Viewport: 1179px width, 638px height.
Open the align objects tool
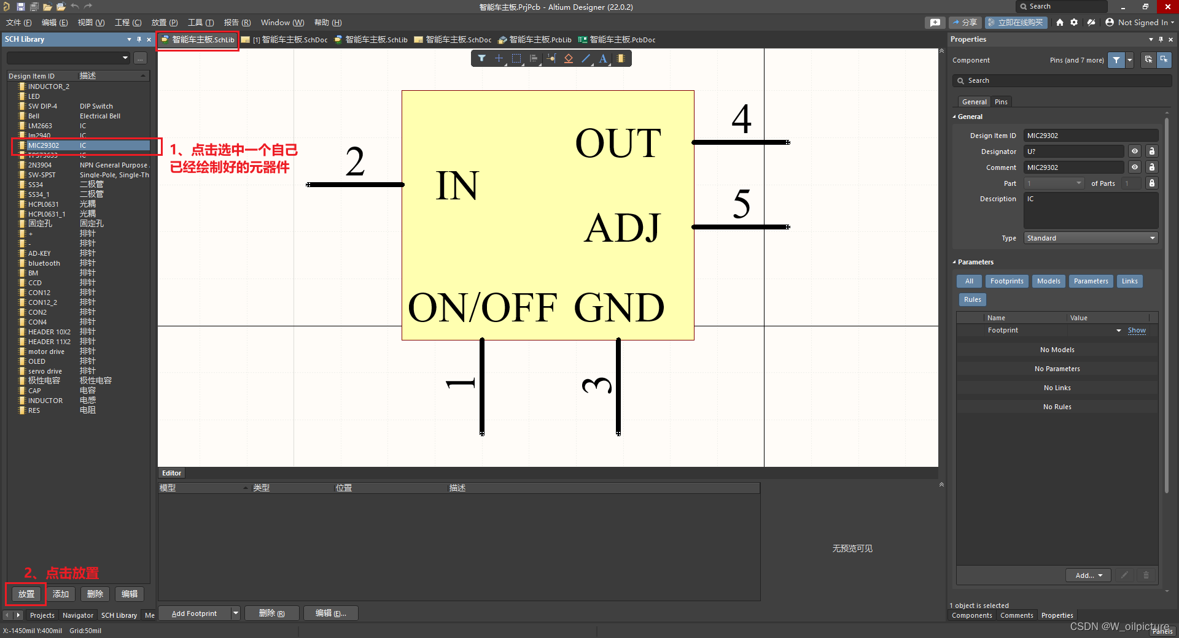534,58
